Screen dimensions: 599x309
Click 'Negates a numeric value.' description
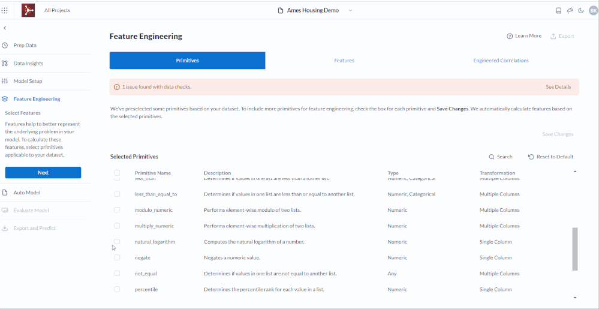tap(232, 258)
